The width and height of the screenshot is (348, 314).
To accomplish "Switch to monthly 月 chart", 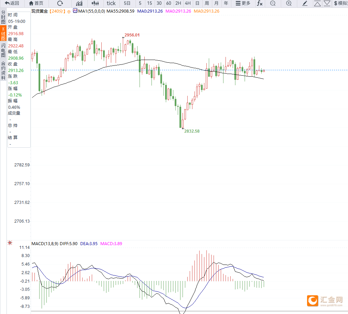I will pos(216,3).
